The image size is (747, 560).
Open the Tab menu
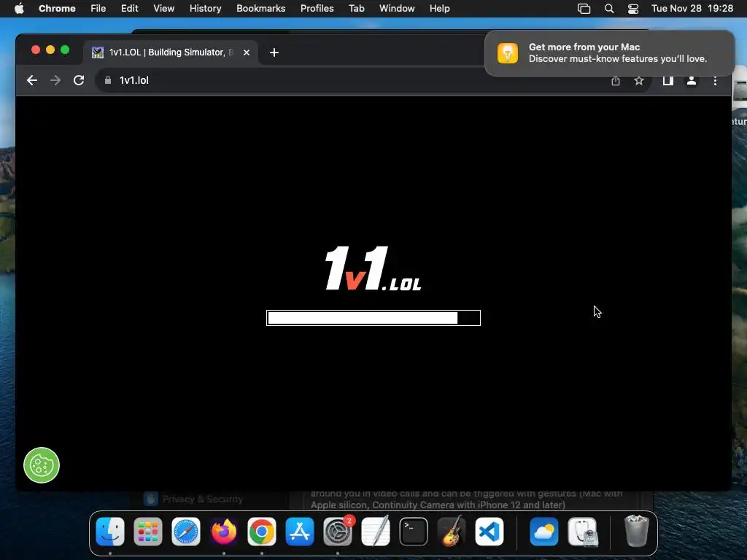(x=356, y=9)
